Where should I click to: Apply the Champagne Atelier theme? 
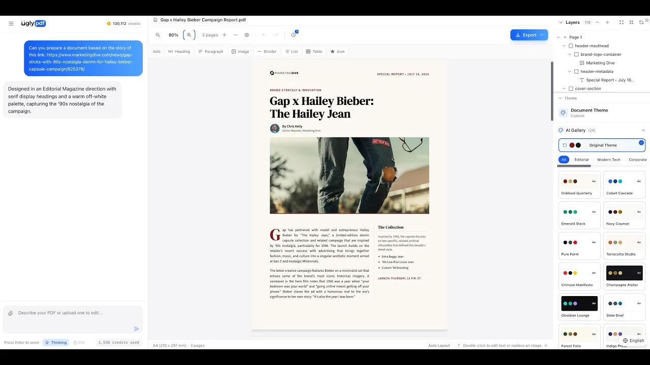[624, 276]
